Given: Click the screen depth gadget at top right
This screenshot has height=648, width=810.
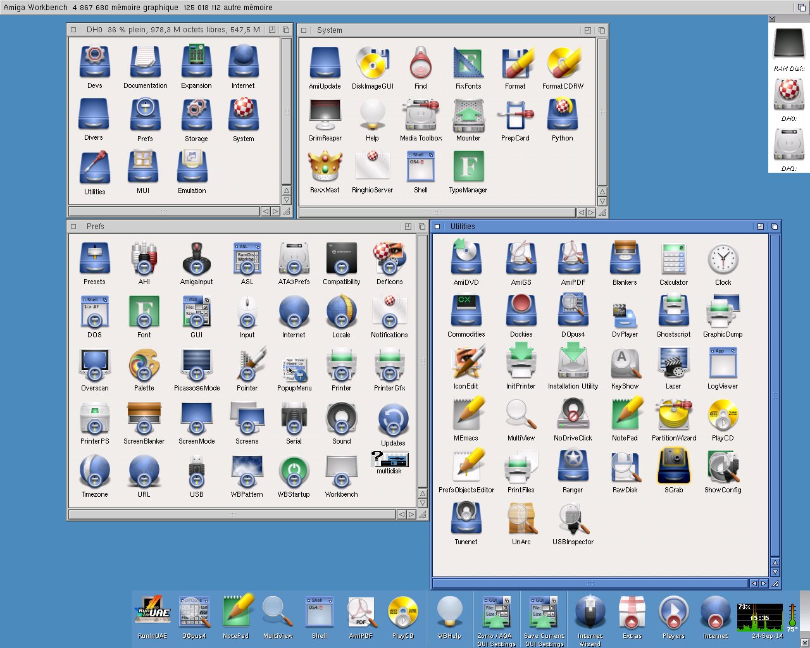Looking at the screenshot, I should pyautogui.click(x=802, y=7).
